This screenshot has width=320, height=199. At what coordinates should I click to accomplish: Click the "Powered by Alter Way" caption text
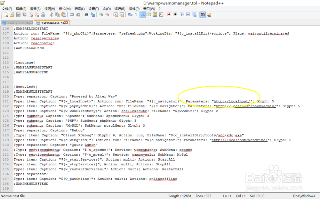(x=93, y=96)
